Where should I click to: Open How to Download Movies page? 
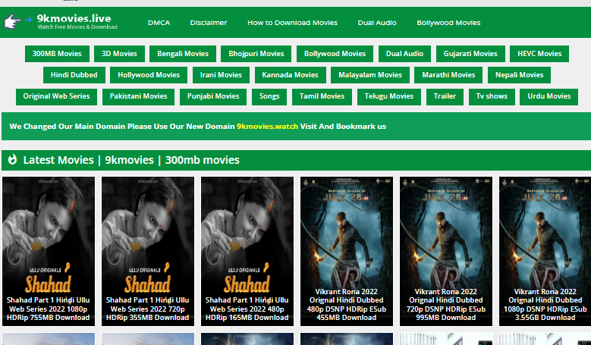292,23
